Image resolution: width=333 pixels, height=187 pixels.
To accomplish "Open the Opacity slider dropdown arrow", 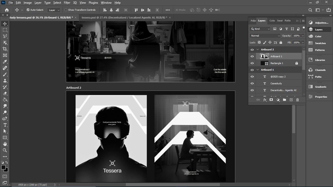I will click(x=302, y=36).
